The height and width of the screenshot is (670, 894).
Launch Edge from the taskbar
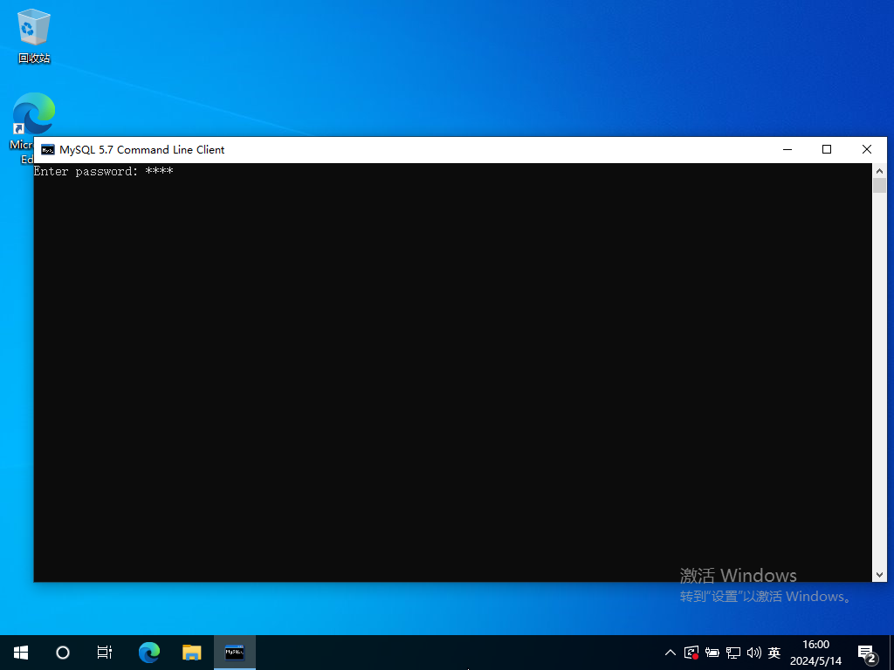149,652
